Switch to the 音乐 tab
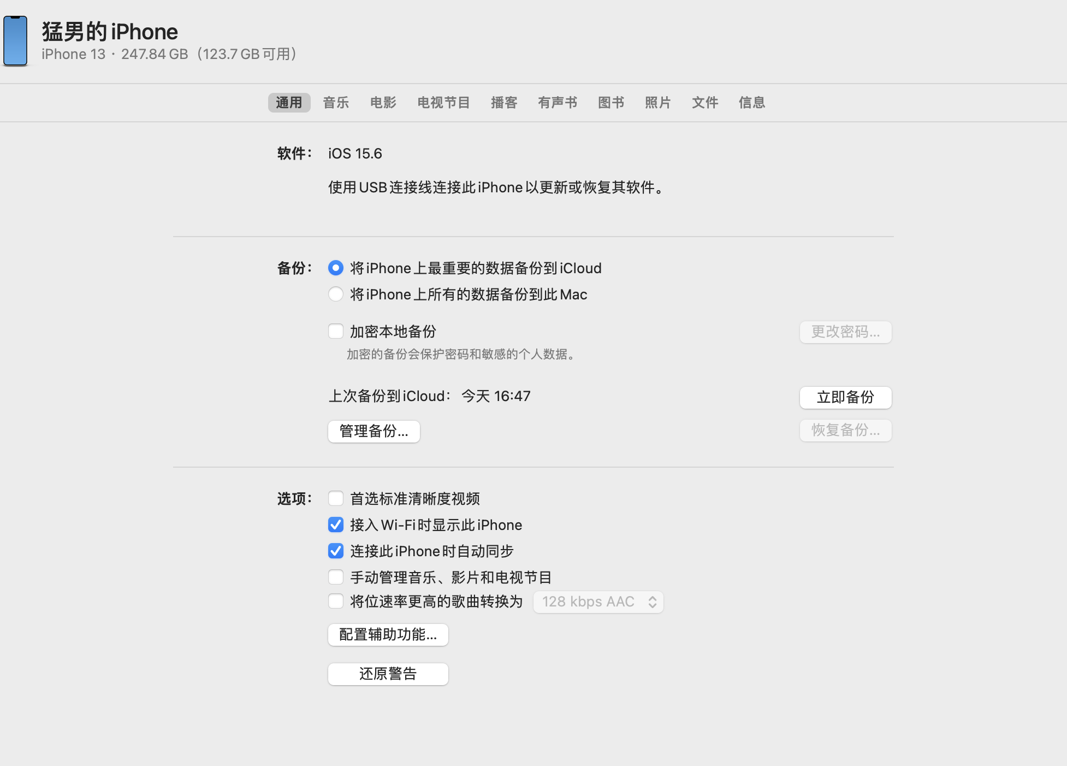Viewport: 1067px width, 766px height. click(336, 103)
